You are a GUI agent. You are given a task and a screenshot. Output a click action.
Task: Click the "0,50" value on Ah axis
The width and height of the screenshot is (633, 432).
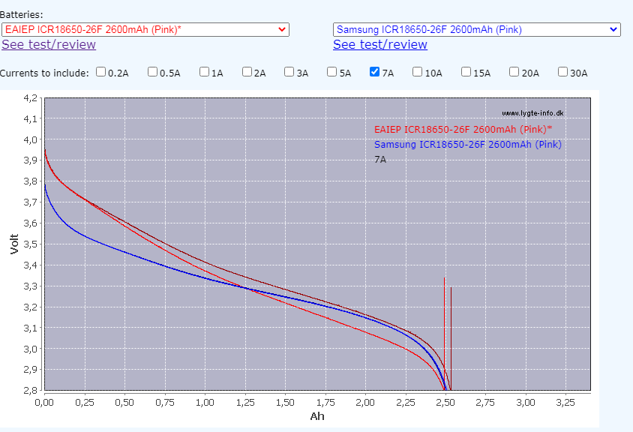pos(124,403)
